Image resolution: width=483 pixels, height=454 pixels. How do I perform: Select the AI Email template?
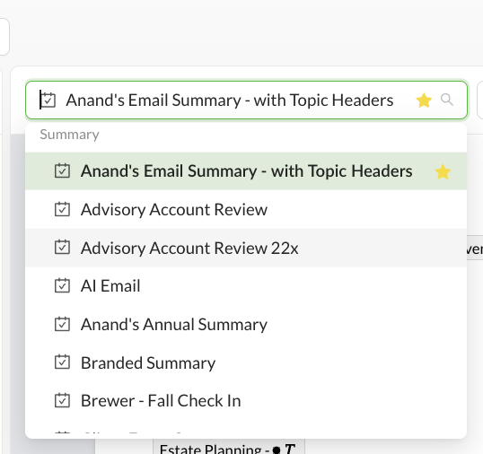point(246,286)
